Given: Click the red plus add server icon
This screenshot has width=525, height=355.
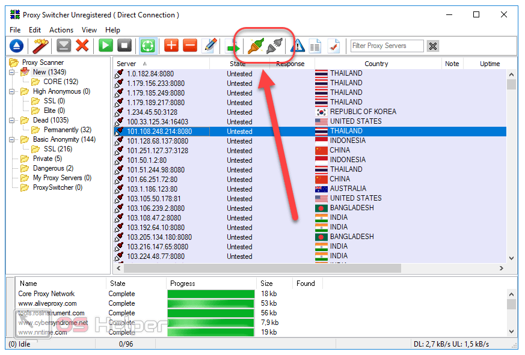Looking at the screenshot, I should (171, 46).
